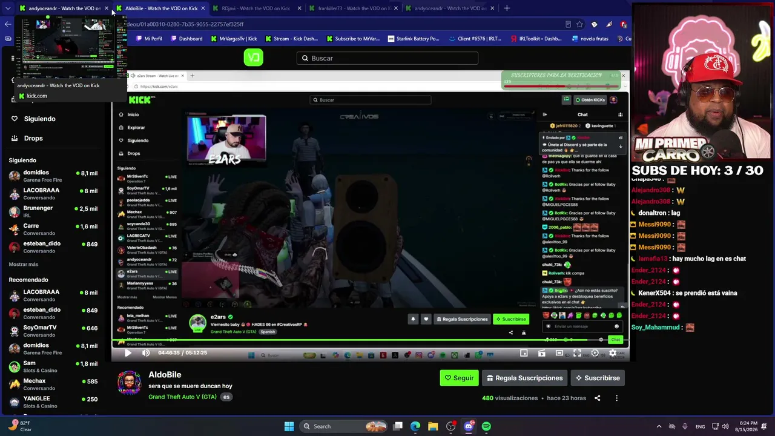Open Microsoft Edge from the taskbar
Viewport: 775px width, 436px height.
(x=415, y=426)
